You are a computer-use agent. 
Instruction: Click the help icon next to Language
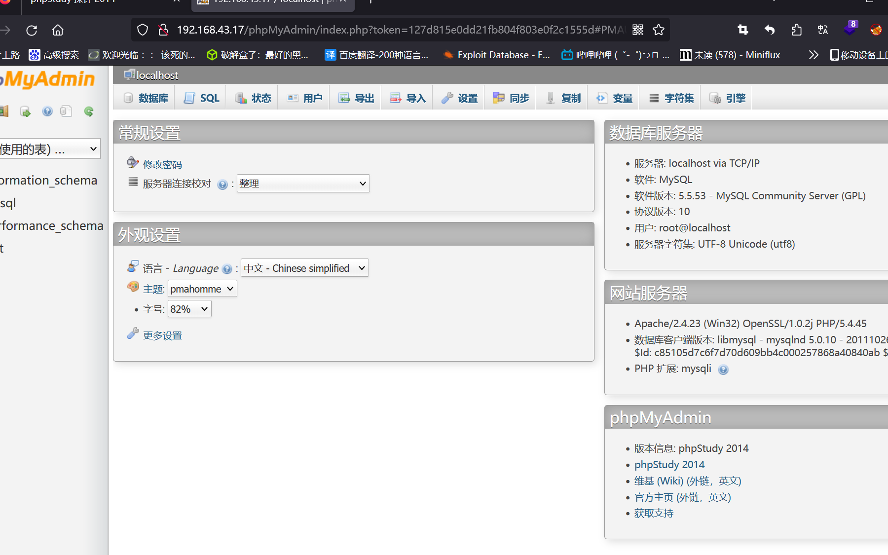click(227, 269)
